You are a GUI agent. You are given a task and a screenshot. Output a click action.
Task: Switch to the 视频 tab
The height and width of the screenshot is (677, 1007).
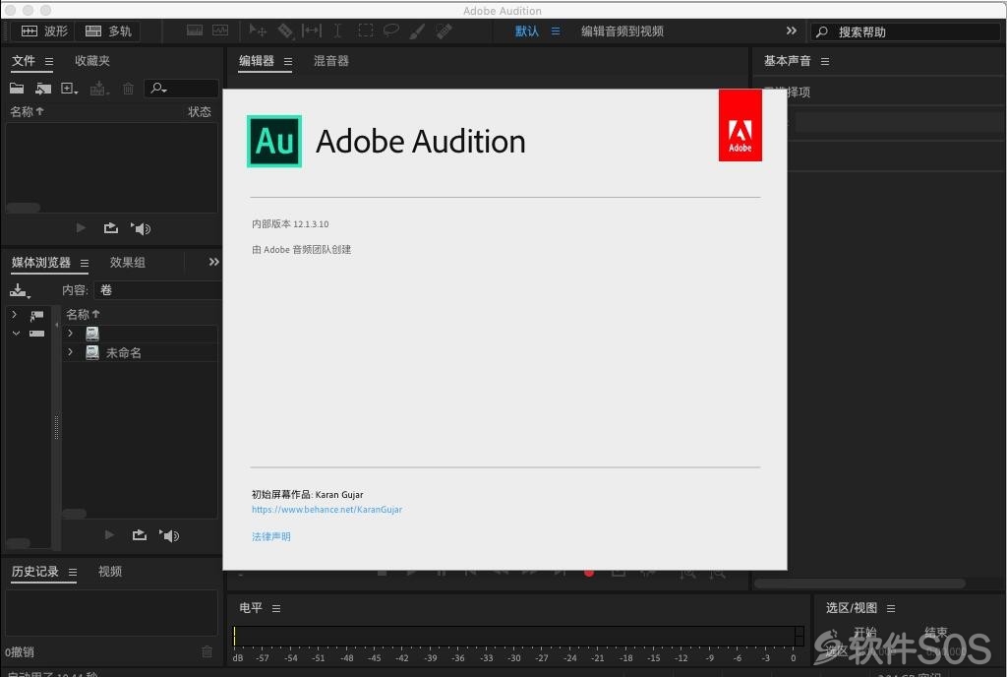[x=110, y=571]
